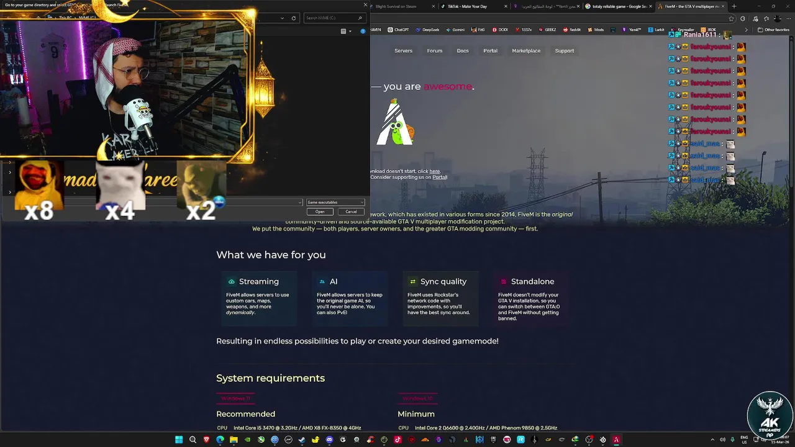The height and width of the screenshot is (447, 795).
Task: Open a new browser tab
Action: (734, 6)
